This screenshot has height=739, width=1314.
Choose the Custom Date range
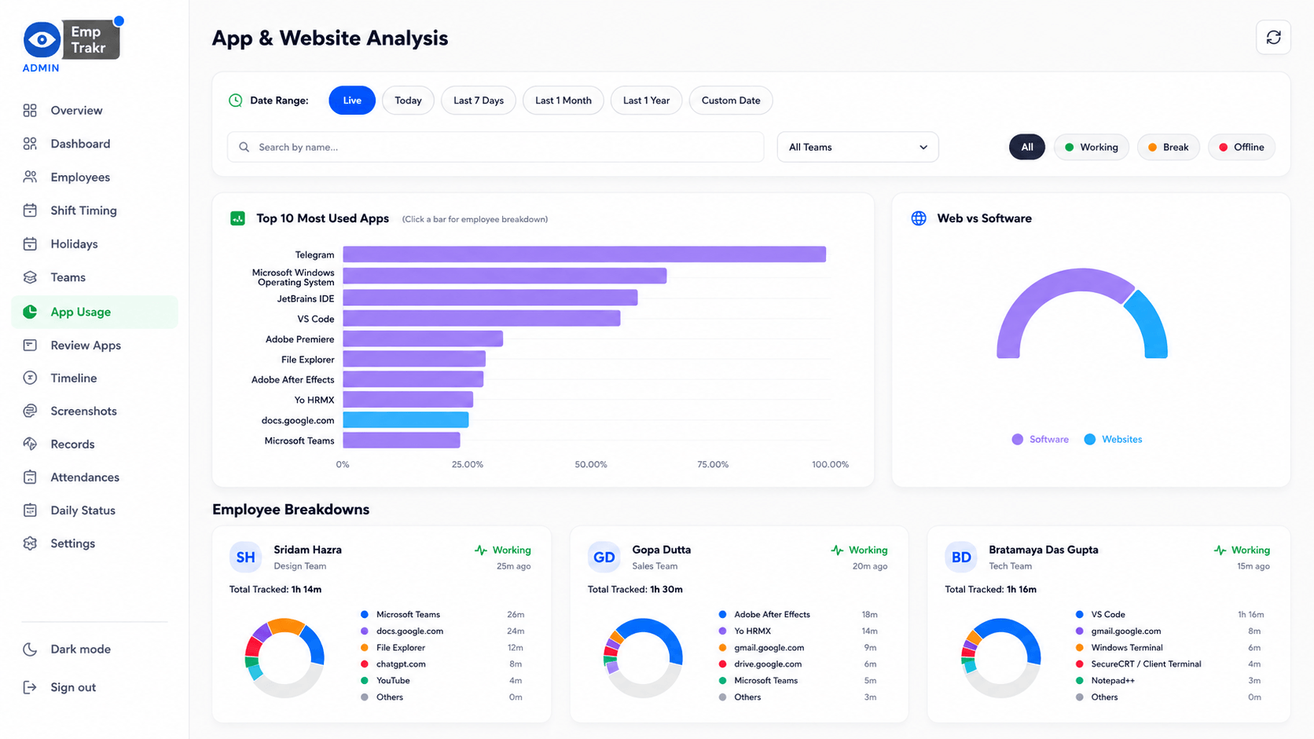[x=730, y=101]
